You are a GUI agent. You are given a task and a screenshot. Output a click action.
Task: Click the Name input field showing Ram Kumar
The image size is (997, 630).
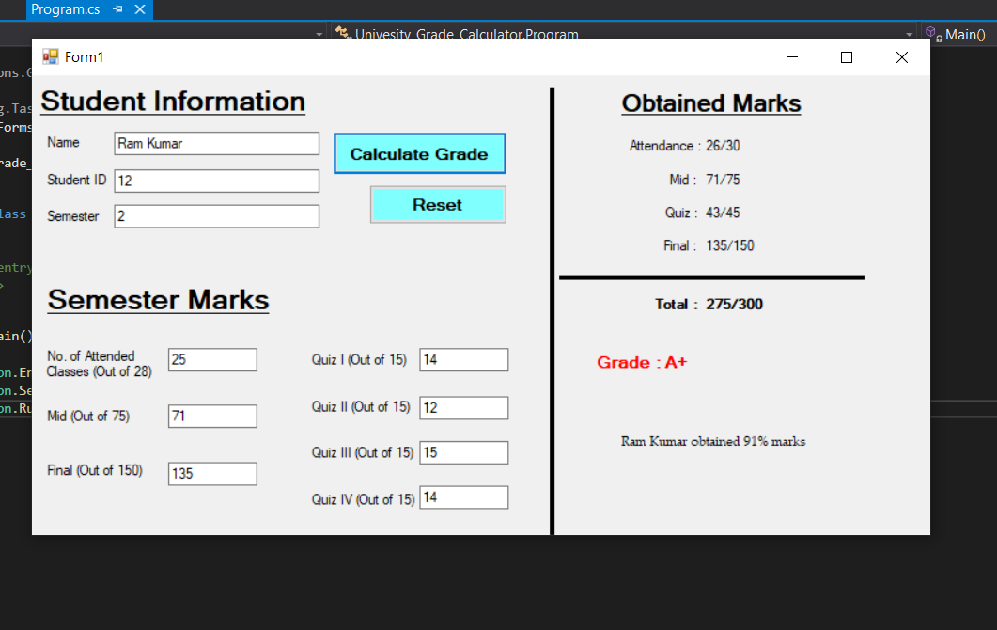pyautogui.click(x=216, y=143)
